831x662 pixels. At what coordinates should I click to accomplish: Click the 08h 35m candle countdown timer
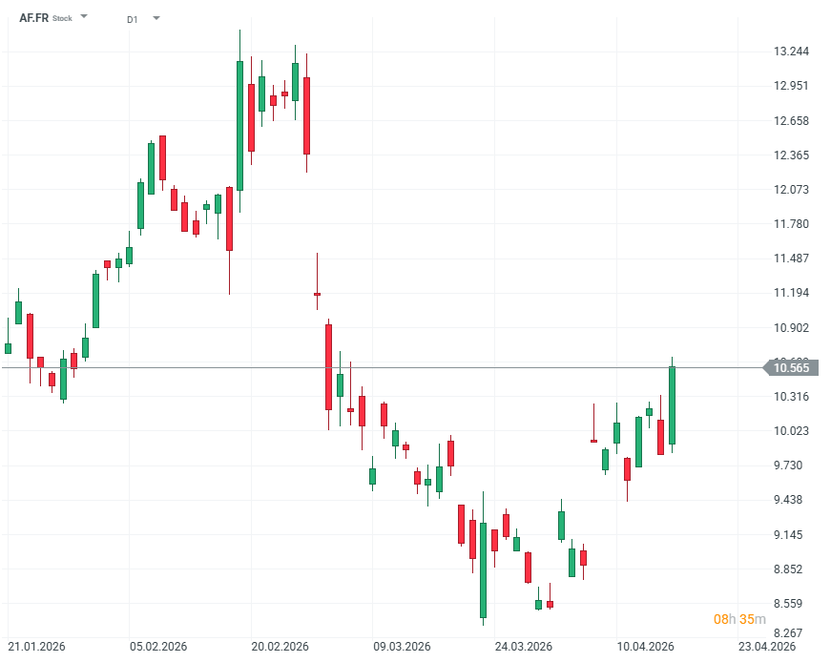pyautogui.click(x=739, y=619)
